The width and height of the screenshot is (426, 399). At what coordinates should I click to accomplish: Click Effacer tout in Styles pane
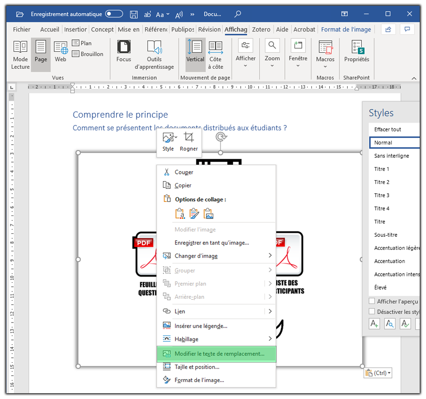(394, 129)
